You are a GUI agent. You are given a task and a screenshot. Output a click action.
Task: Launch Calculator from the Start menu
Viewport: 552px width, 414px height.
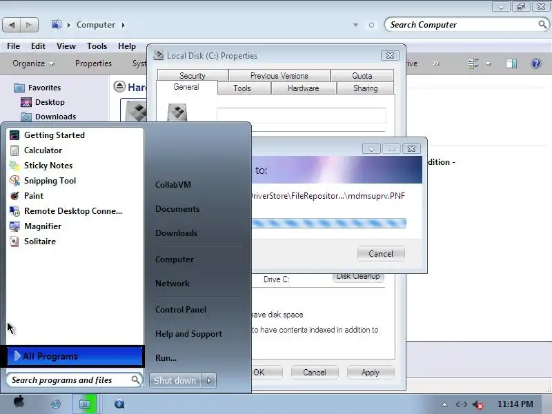(x=43, y=150)
